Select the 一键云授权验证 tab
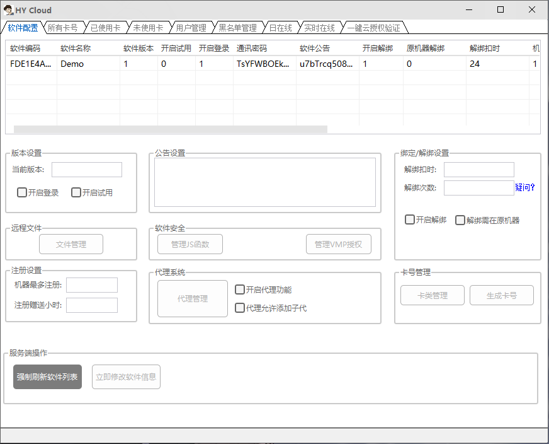549x444 pixels. point(373,28)
